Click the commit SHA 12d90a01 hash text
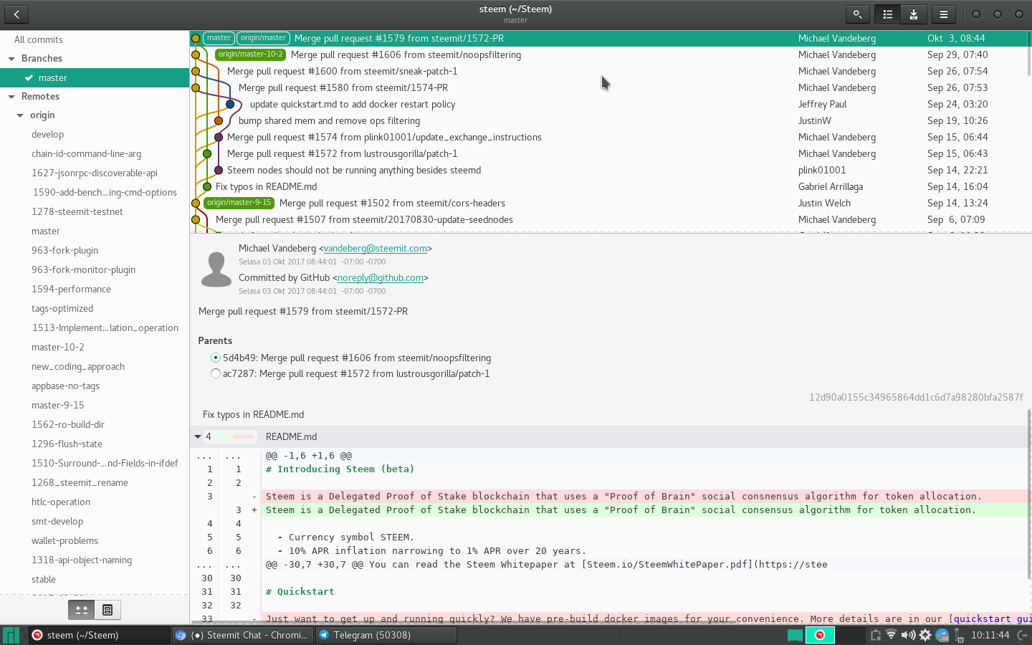This screenshot has height=645, width=1032. (916, 397)
